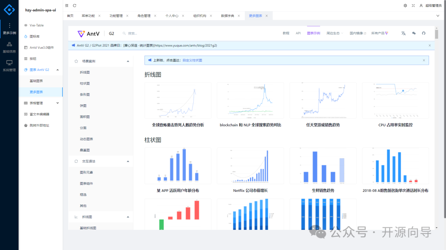The height and width of the screenshot is (250, 446).
Task: Collapse the 场景案例 section
Action: pyautogui.click(x=128, y=61)
